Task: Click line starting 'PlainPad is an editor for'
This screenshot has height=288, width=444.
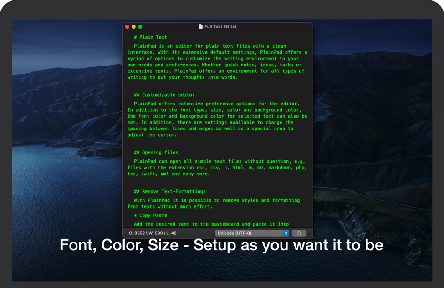Action: [210, 46]
